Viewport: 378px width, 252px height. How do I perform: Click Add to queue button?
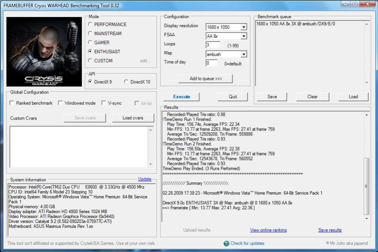tap(206, 79)
